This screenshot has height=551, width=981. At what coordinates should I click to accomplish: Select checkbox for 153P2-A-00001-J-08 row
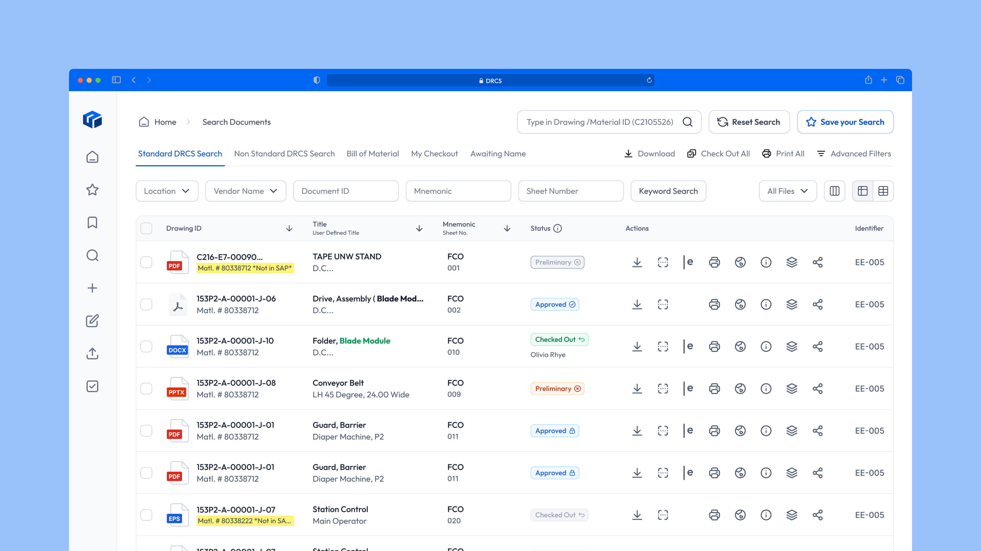[146, 389]
